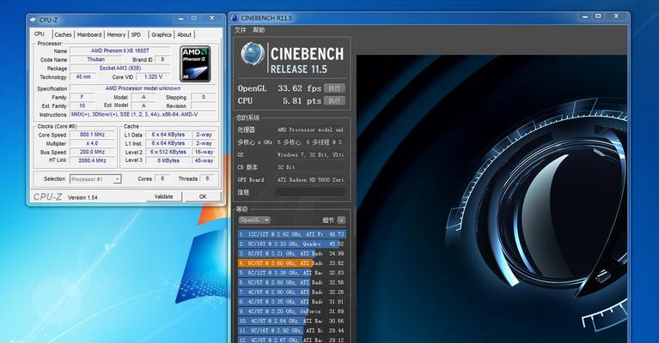The height and width of the screenshot is (343, 659).
Task: Close the Cinebench R11.5 window
Action: [x=616, y=16]
